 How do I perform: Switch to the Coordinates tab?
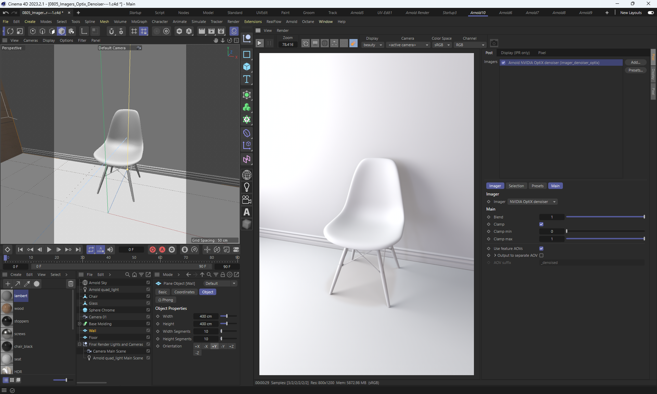coord(184,292)
